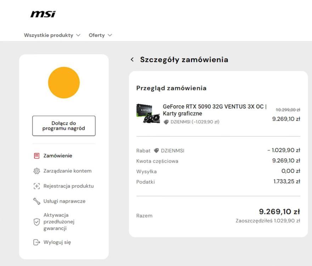Click the Rabat DZIENMSI tag icon
Screen dimensions: 312x266
tap(156, 150)
